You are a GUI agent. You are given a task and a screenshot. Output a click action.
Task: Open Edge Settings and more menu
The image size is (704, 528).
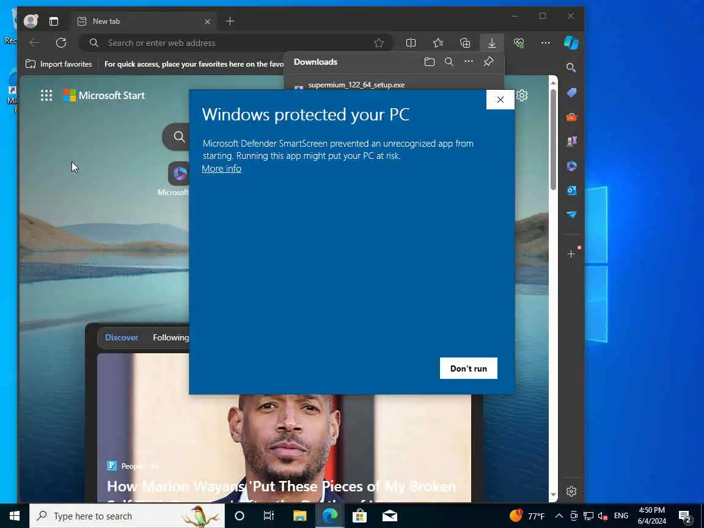pos(546,43)
